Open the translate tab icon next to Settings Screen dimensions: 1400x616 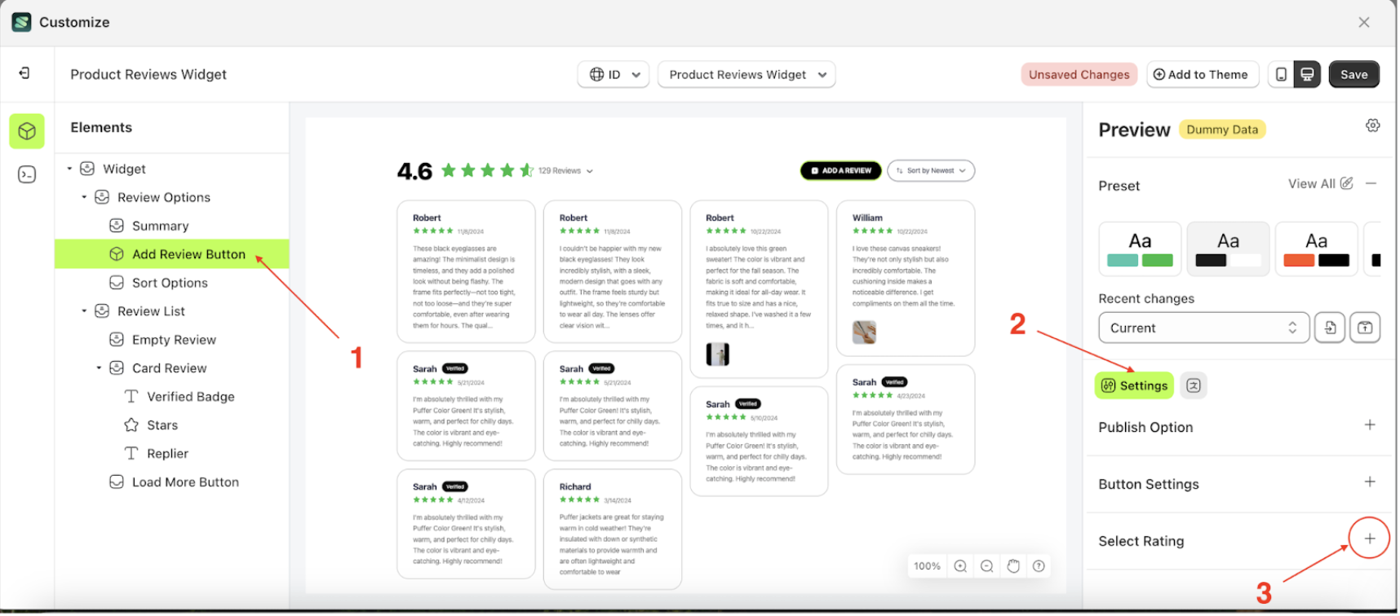tap(1194, 385)
